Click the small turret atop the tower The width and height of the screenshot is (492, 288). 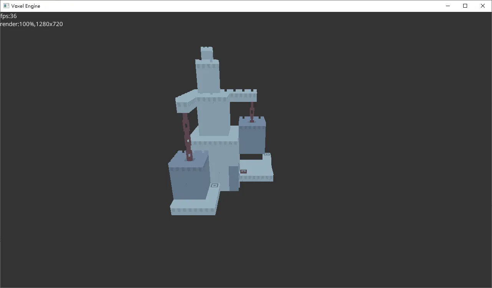pos(206,54)
